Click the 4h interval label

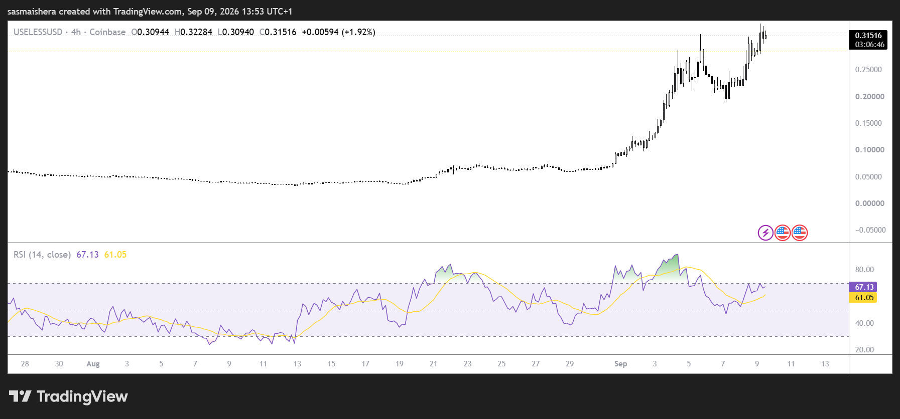coord(76,32)
